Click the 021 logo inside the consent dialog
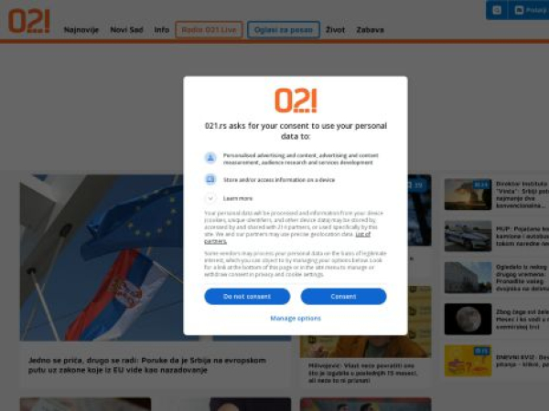 click(x=296, y=100)
